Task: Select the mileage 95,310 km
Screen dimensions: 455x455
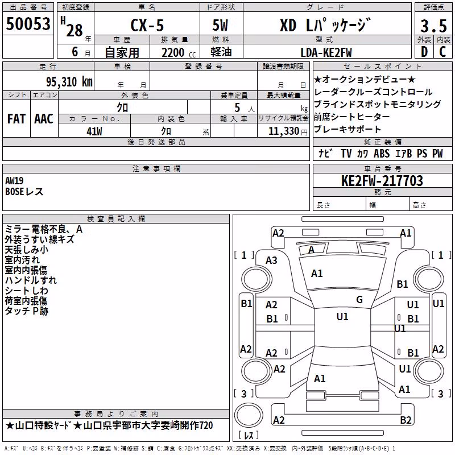Action: coord(69,82)
